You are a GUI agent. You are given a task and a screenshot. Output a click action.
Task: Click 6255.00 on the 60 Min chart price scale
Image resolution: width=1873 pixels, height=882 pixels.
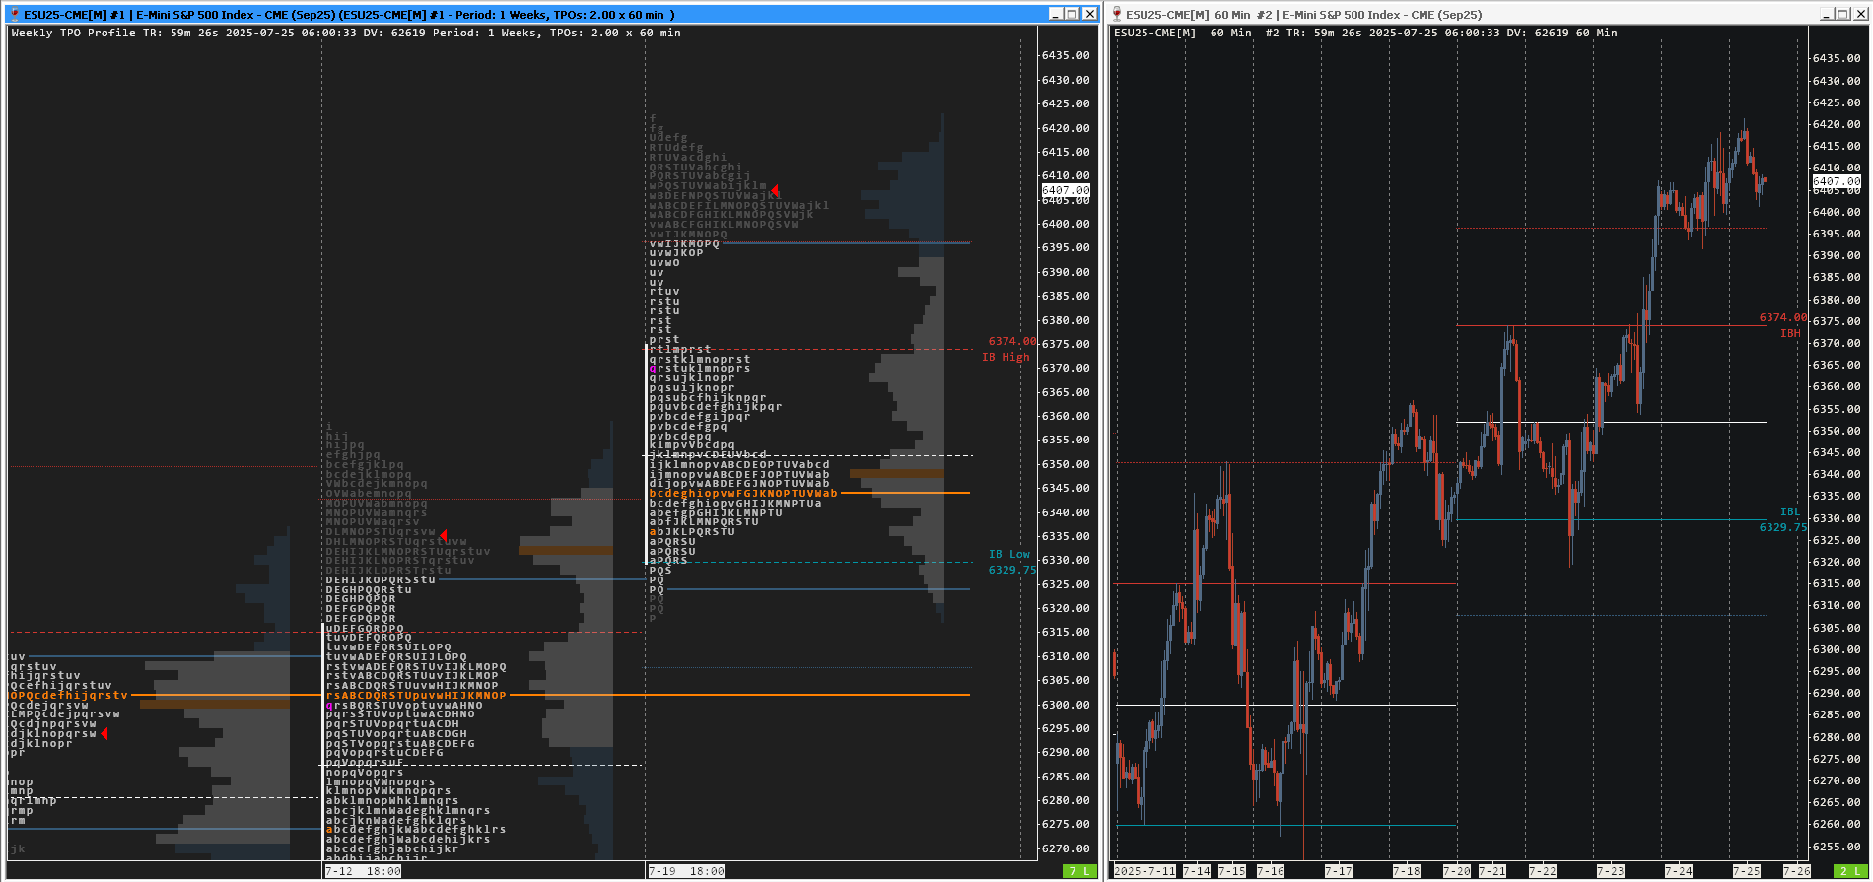[x=1837, y=847]
